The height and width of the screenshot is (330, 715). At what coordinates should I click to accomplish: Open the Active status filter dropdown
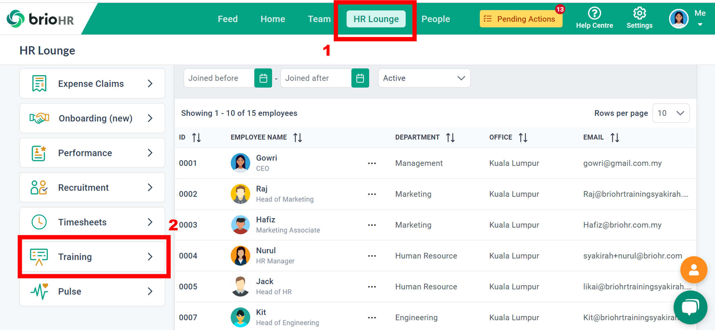[424, 78]
